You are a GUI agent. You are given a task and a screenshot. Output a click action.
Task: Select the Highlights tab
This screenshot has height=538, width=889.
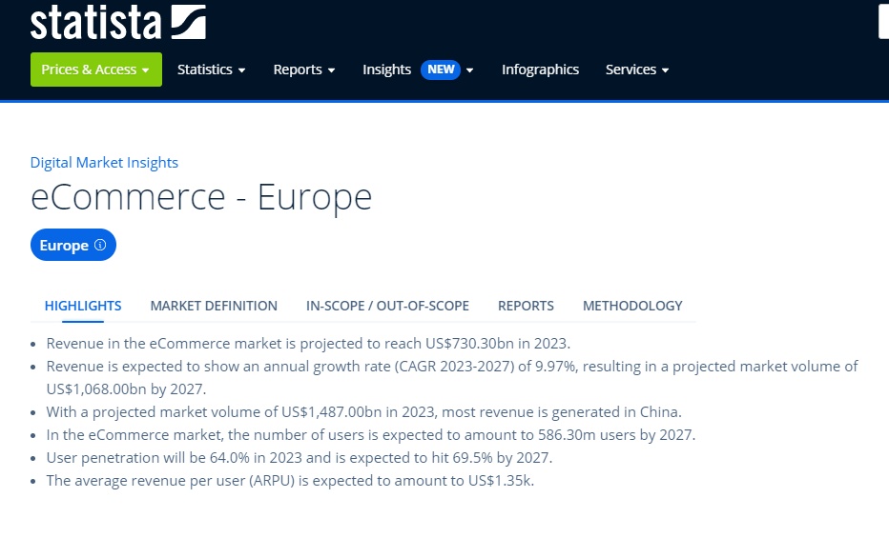(83, 306)
